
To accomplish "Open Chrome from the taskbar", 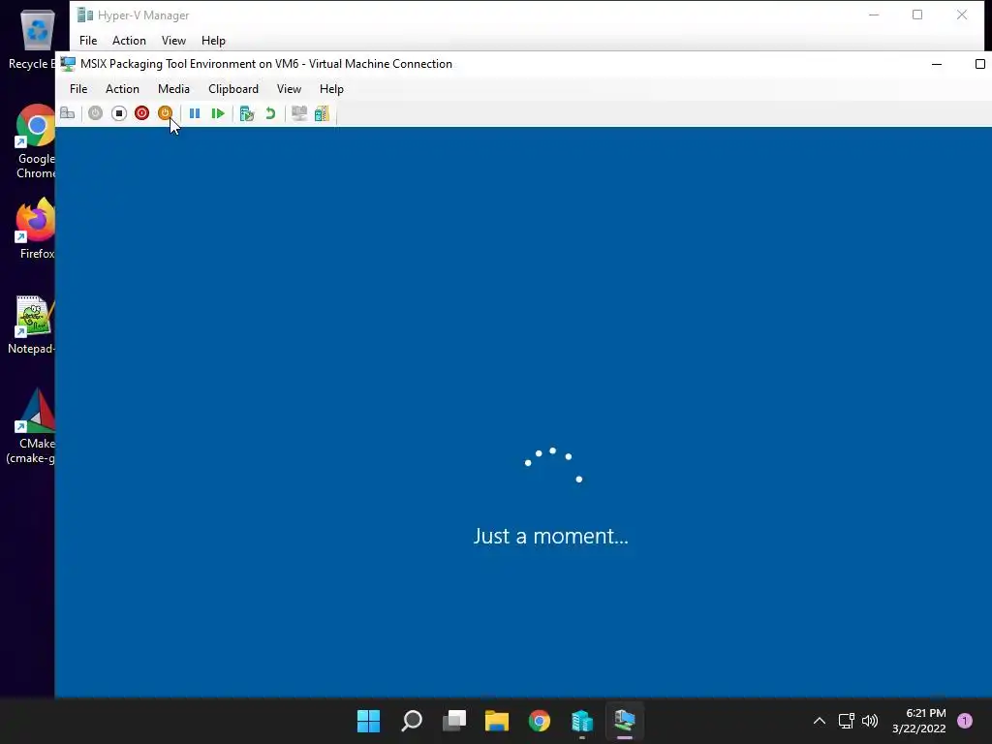I will pos(540,721).
